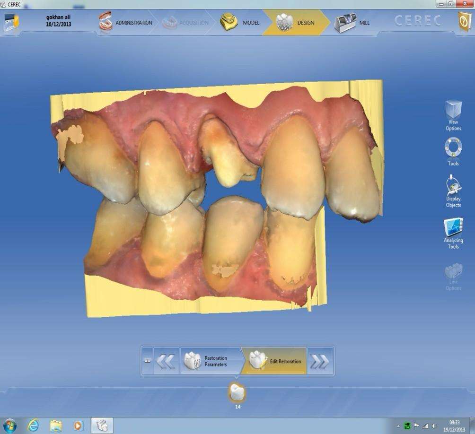Viewport: 475px width, 434px height.
Task: Switch to the Model phase
Action: click(x=240, y=22)
